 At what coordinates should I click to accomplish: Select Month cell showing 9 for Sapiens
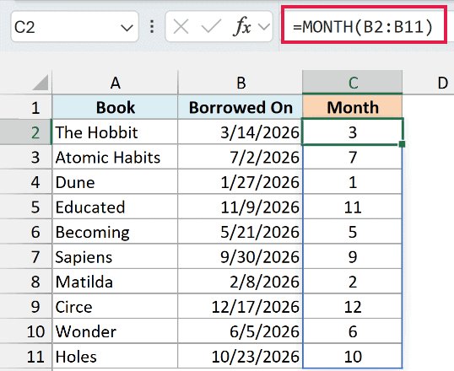(x=353, y=256)
